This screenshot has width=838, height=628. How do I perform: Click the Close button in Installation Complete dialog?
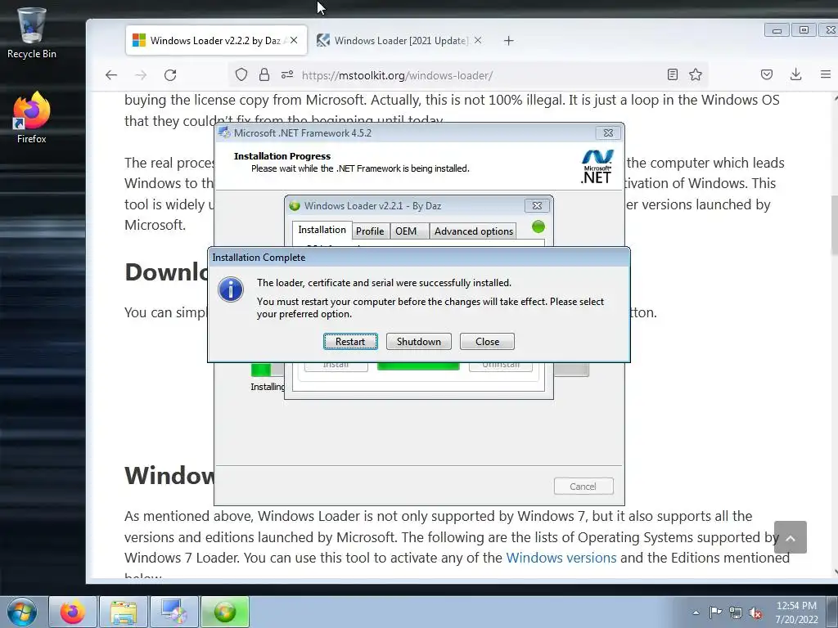pyautogui.click(x=487, y=342)
